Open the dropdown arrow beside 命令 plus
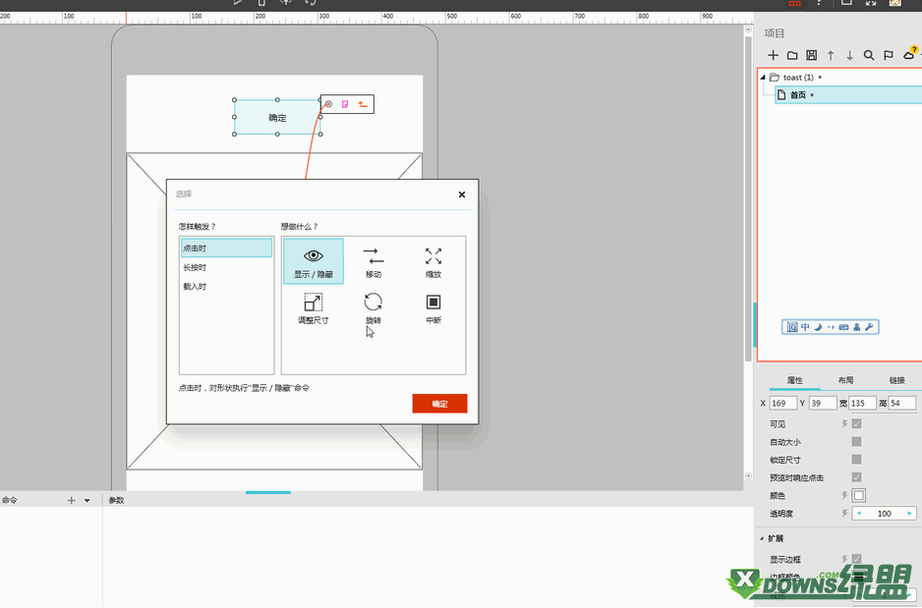Viewport: 922px width, 608px height. tap(87, 501)
